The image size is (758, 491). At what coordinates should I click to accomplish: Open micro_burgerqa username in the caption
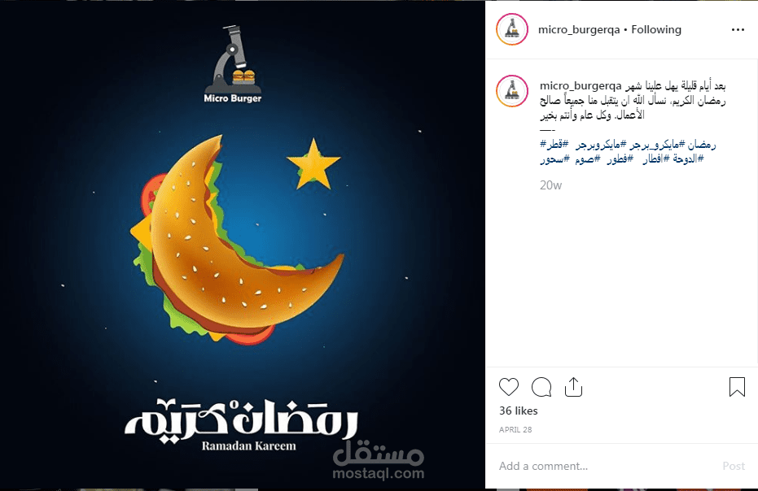point(581,86)
